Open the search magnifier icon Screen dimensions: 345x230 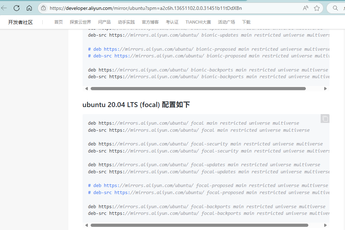(335, 8)
